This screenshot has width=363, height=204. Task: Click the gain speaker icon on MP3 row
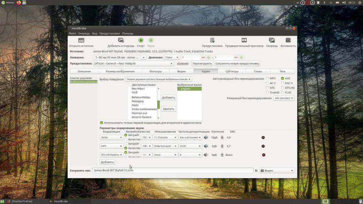pyautogui.click(x=206, y=146)
